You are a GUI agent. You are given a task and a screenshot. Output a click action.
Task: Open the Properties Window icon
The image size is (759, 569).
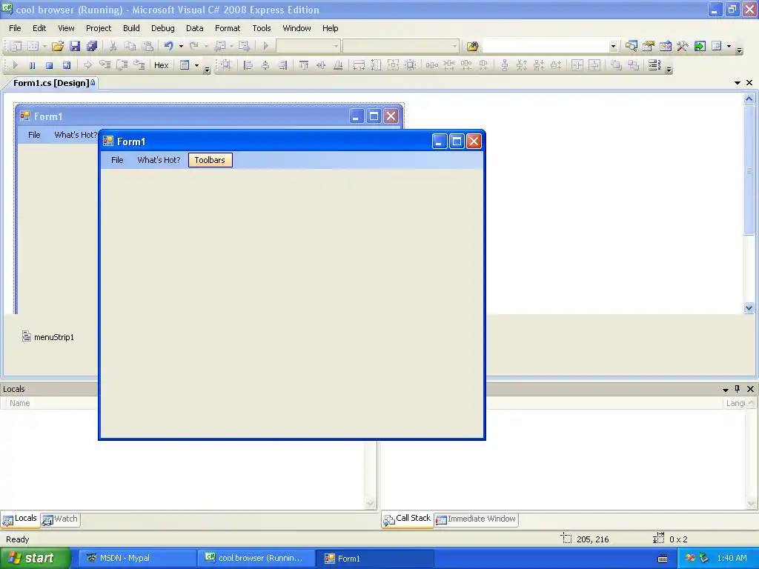pos(648,46)
